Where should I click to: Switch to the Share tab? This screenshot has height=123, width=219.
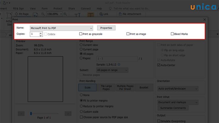(x=71, y=8)
